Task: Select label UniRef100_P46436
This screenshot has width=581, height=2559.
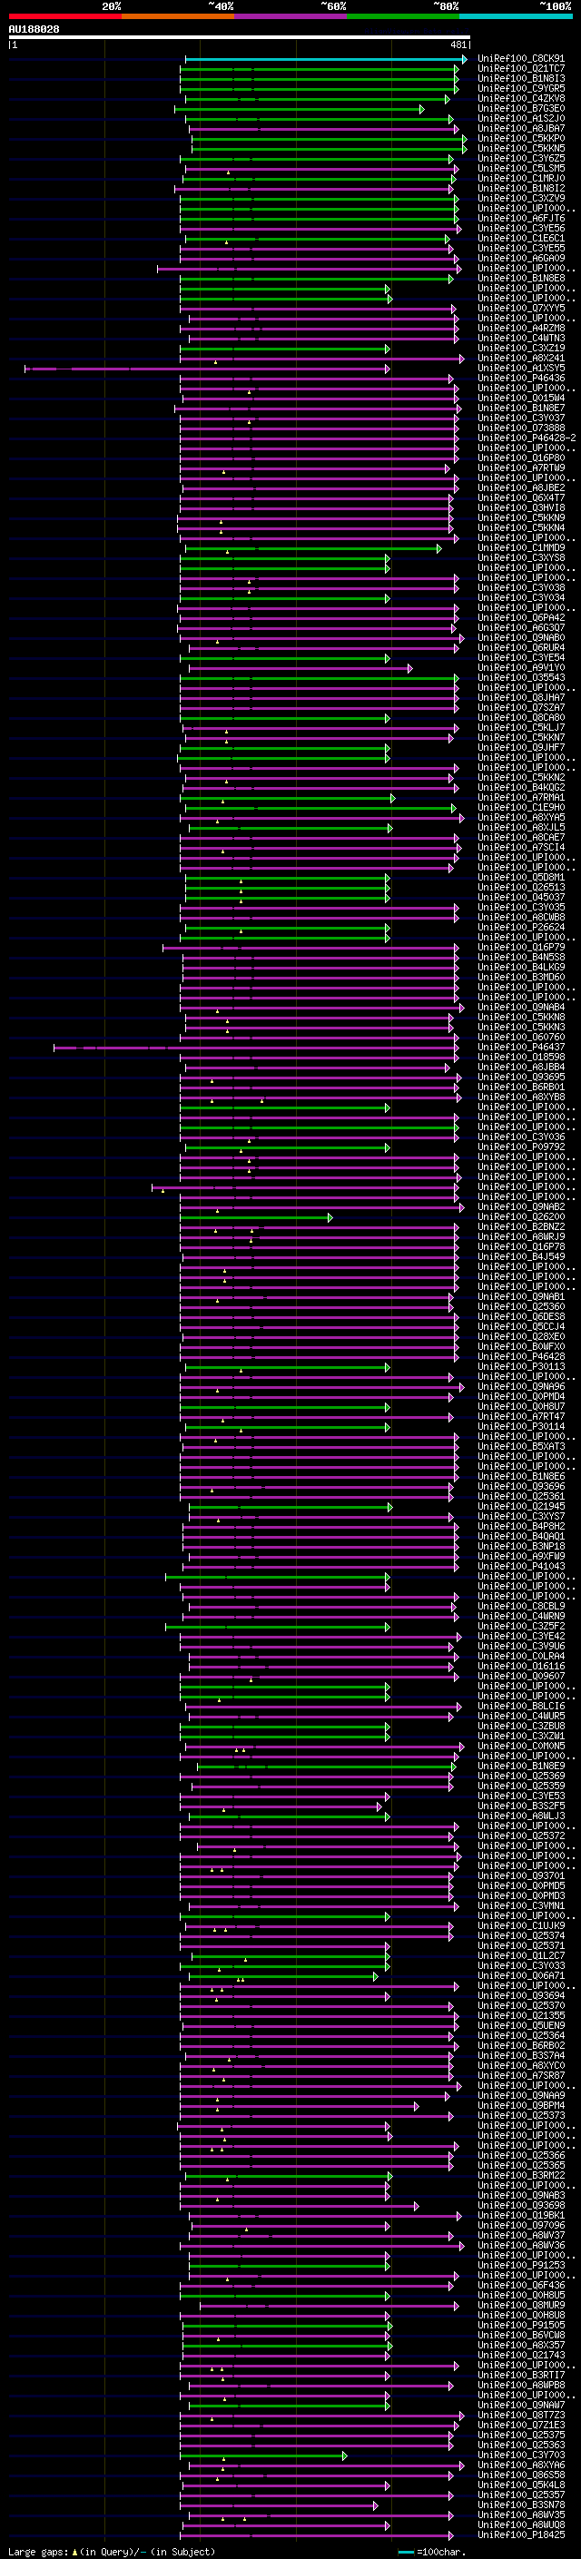Action: [x=520, y=379]
